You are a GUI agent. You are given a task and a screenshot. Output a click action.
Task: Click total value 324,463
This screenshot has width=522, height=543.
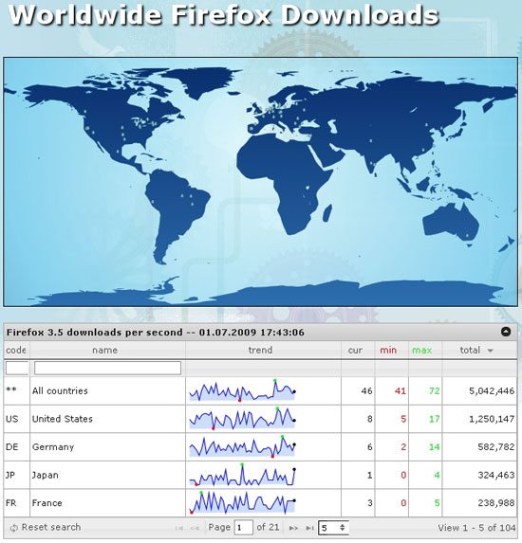[496, 476]
